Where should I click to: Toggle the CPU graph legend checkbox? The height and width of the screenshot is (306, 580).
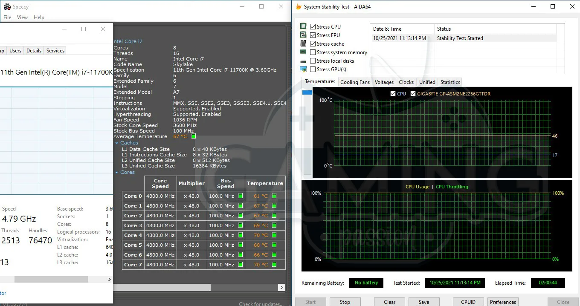tap(393, 94)
